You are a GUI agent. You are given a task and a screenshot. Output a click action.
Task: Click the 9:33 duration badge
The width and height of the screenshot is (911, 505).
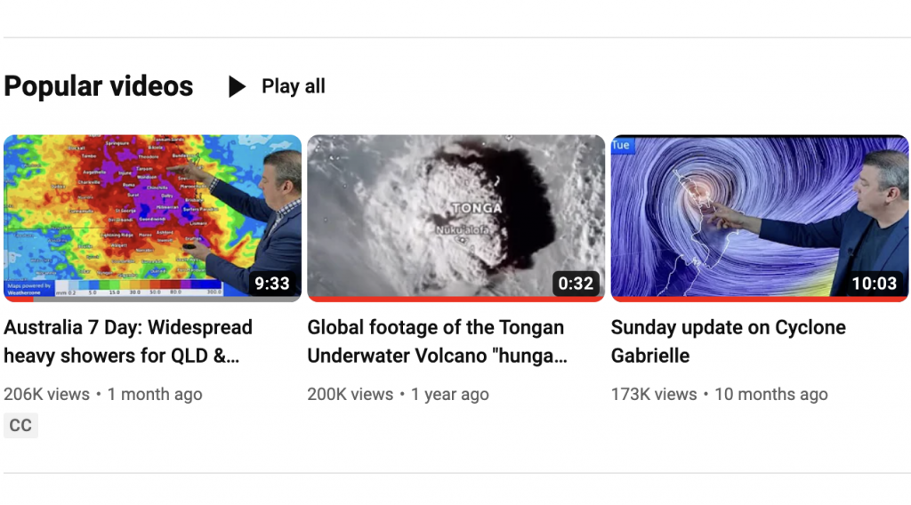(272, 284)
